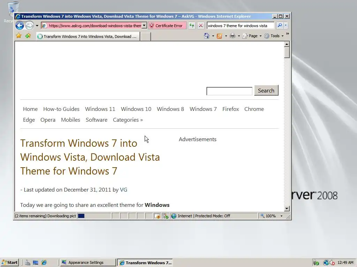Click the manage add-ons status icon
357x267 pixels.
pos(166,216)
